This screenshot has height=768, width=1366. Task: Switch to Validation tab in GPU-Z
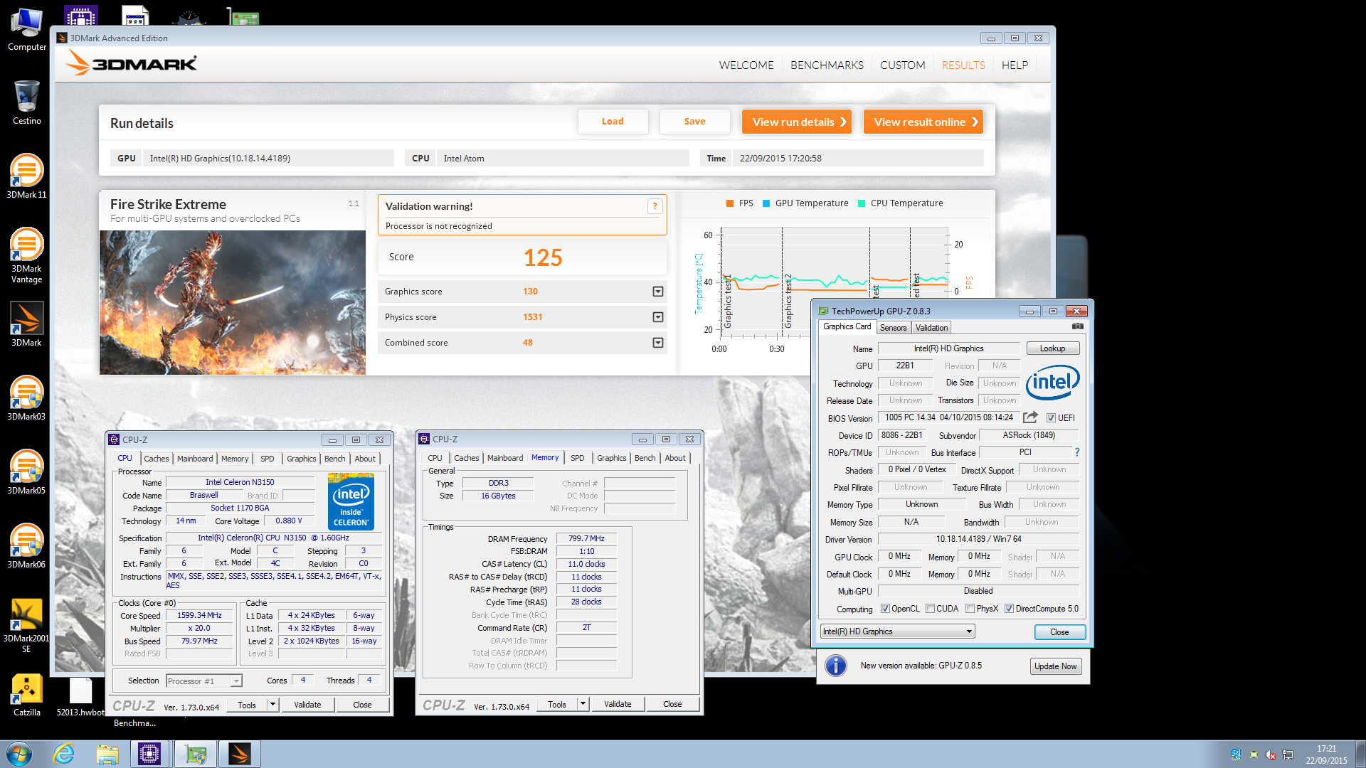931,328
